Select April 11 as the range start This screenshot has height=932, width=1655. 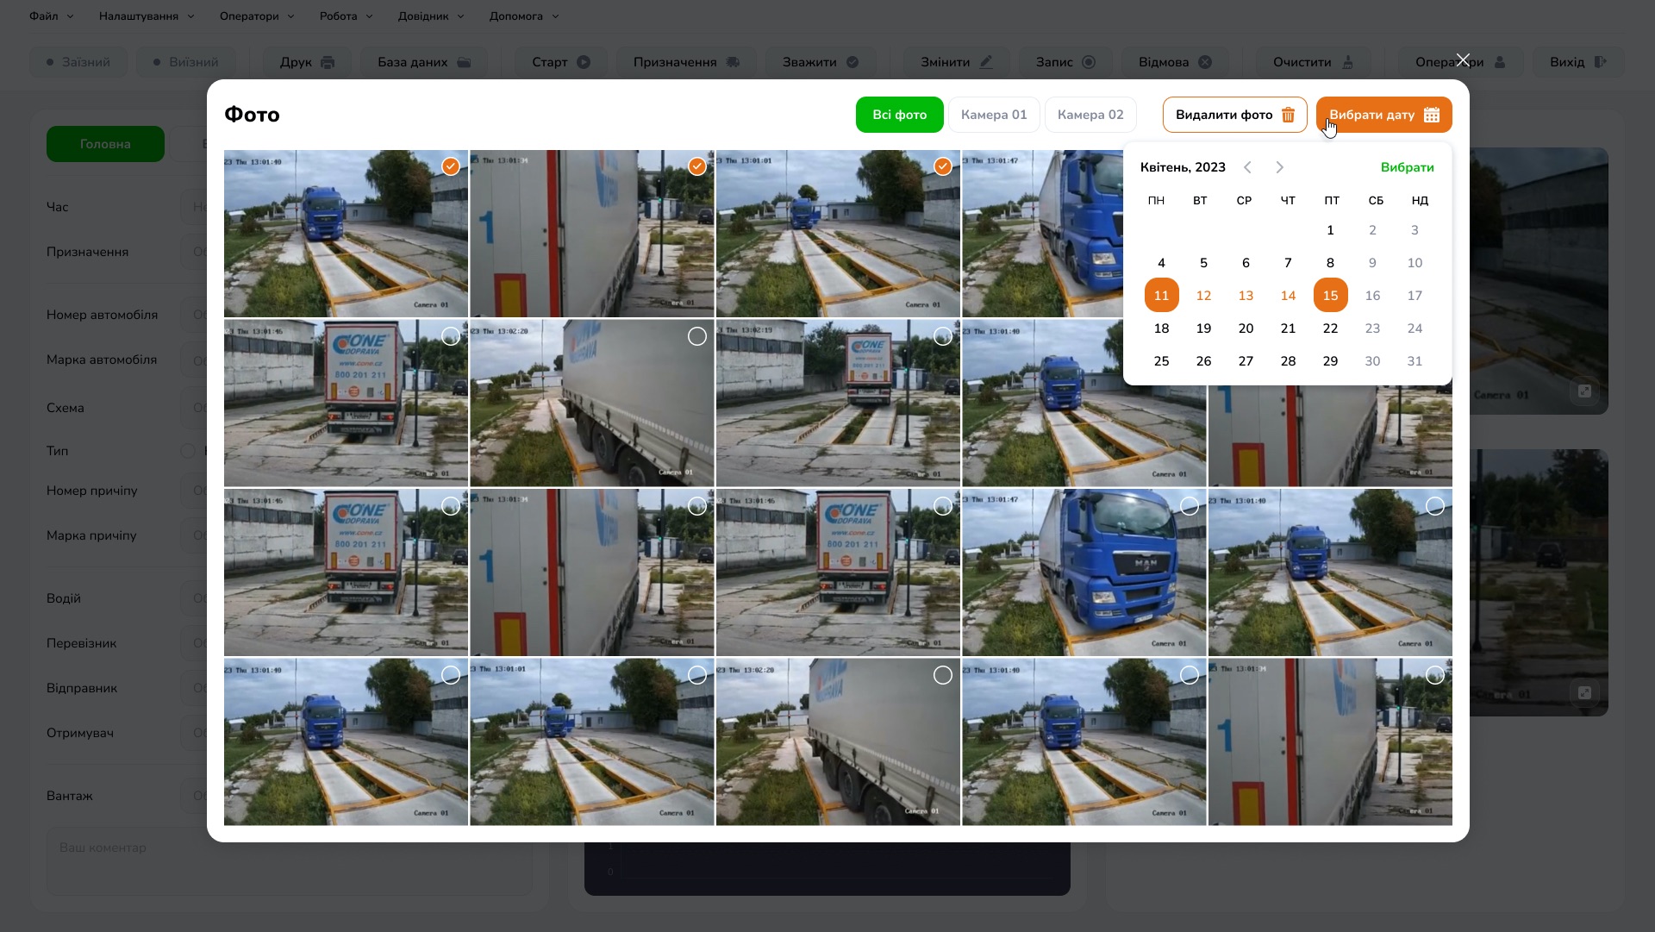point(1161,296)
